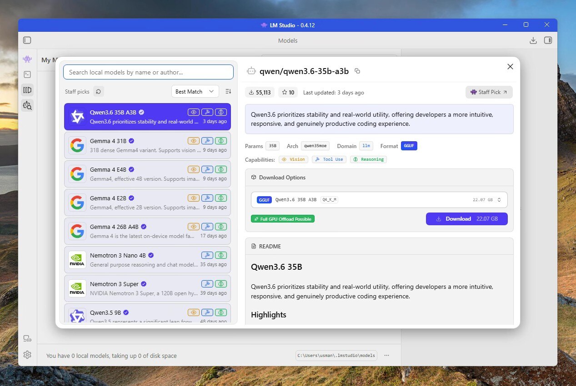Toggle the Reasoning capability badge on Nemotron 3 Nano
The image size is (576, 386).
pos(221,255)
